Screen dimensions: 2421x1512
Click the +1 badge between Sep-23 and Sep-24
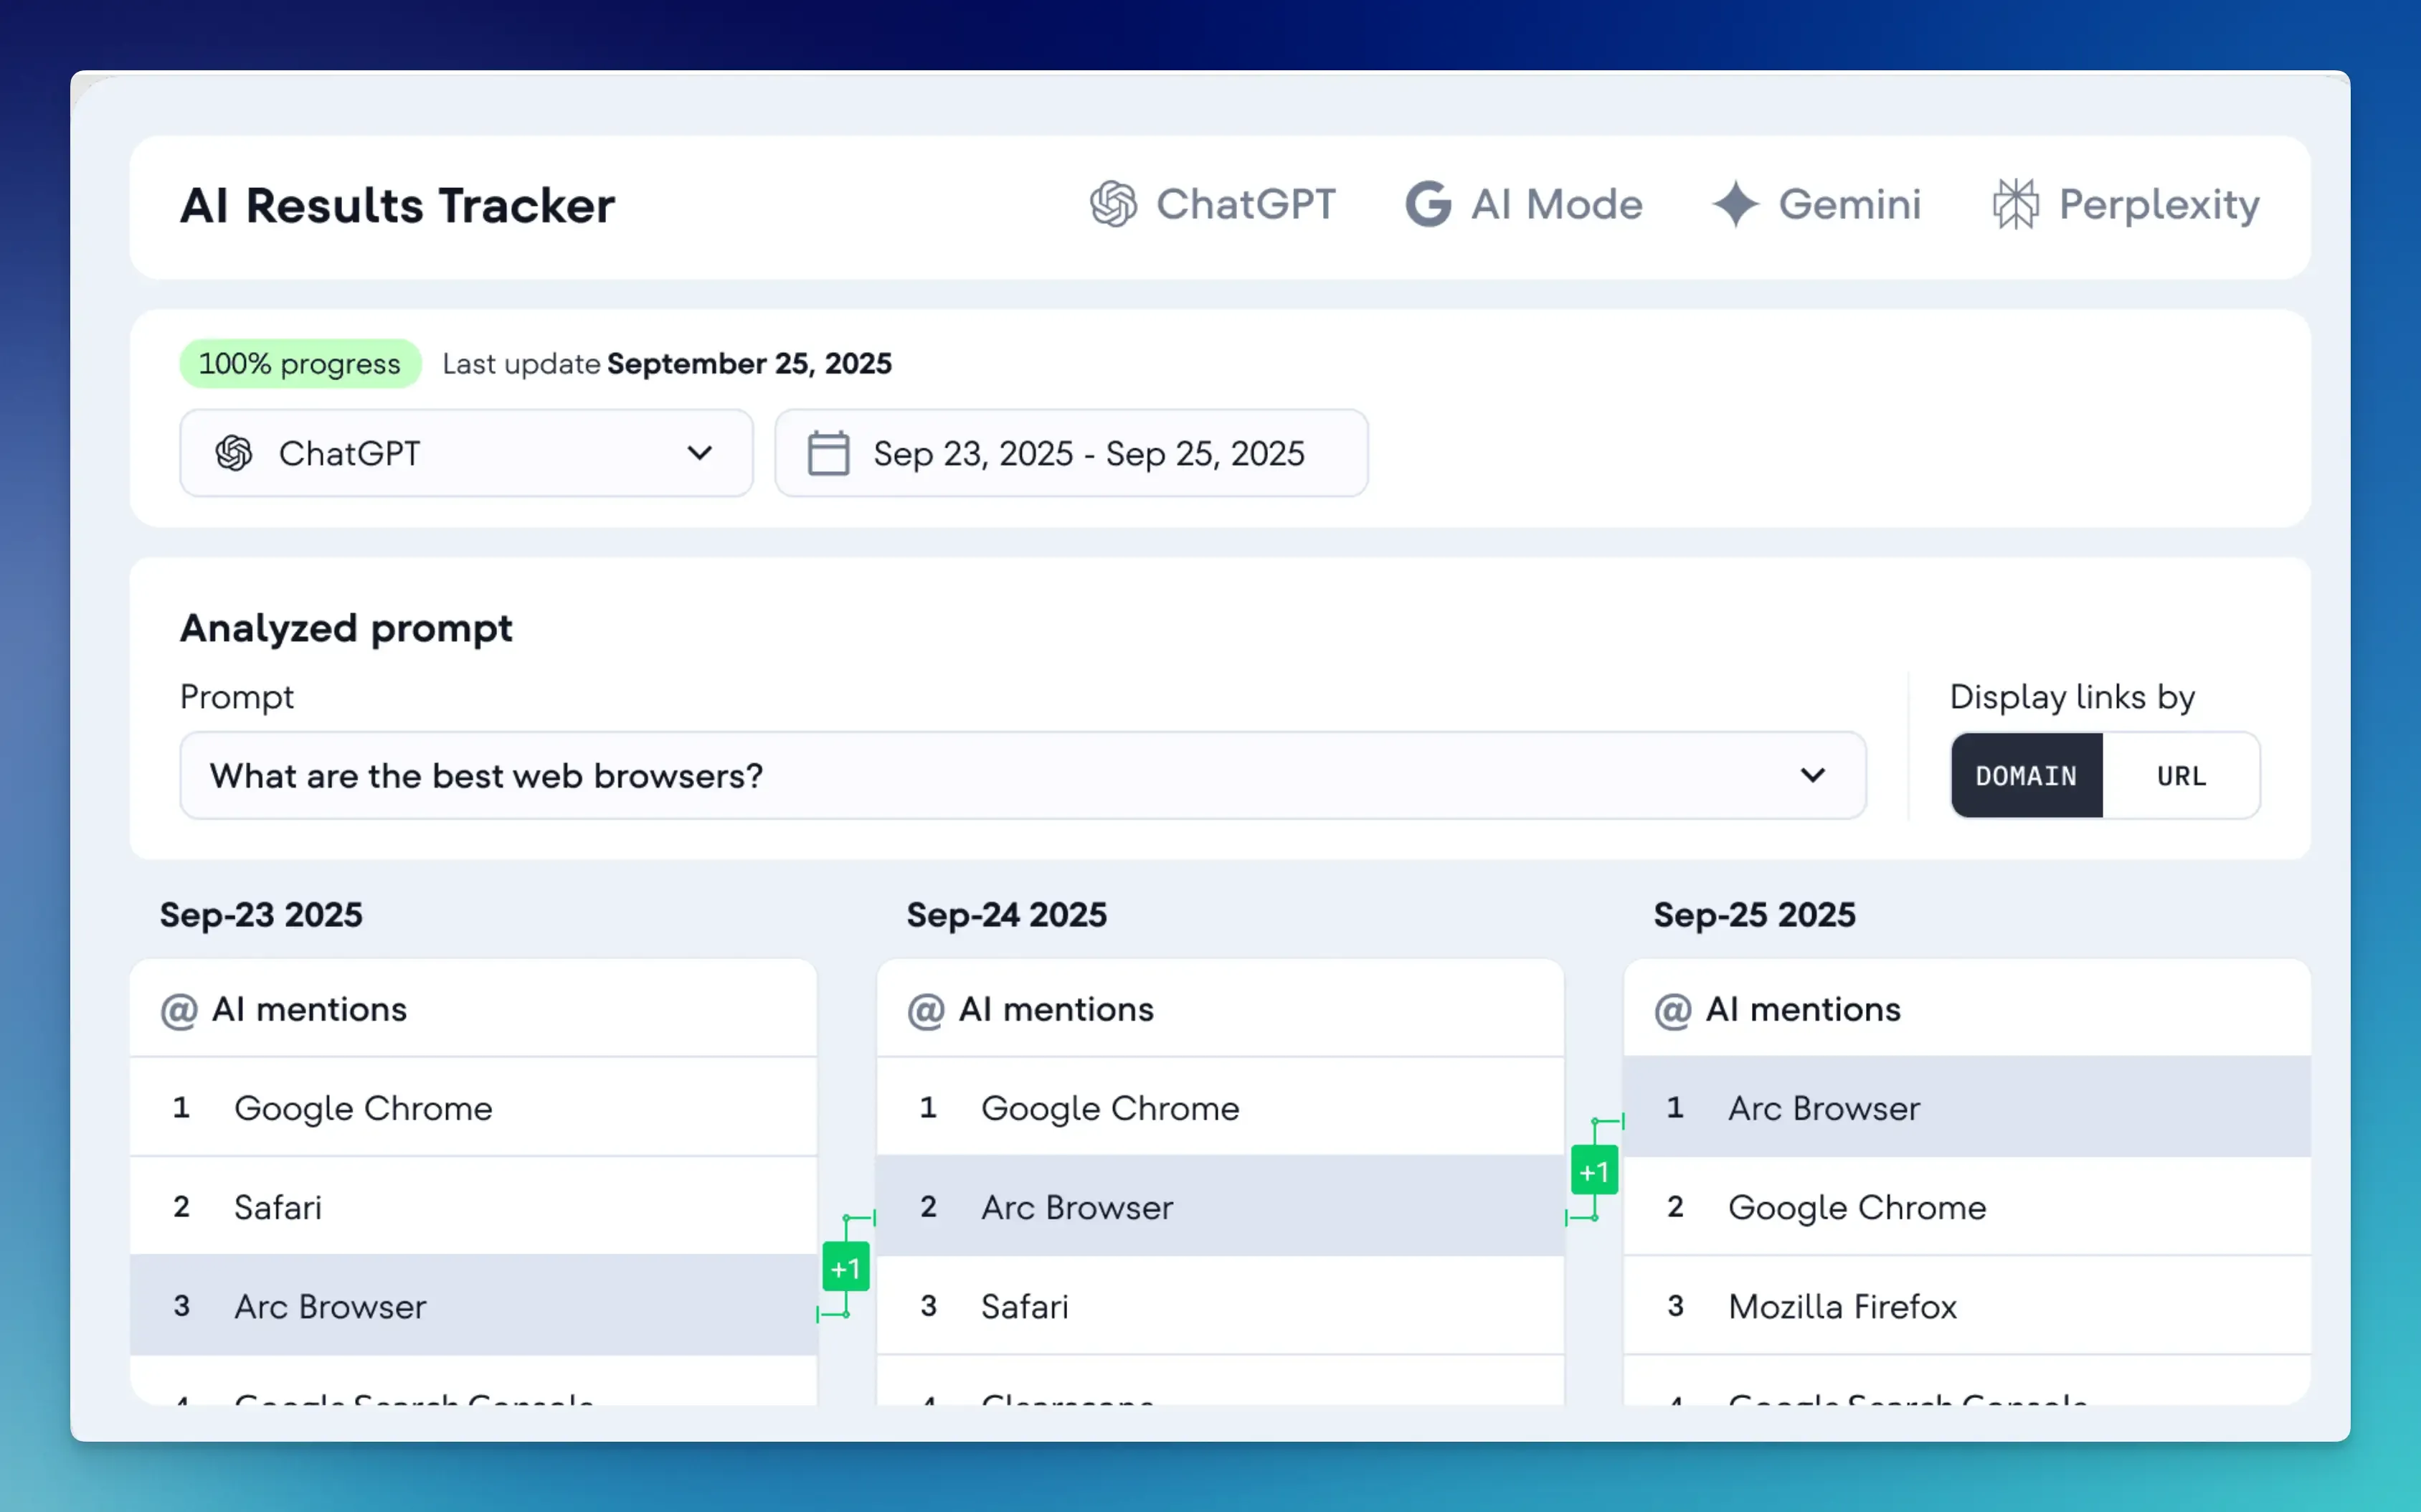pyautogui.click(x=845, y=1268)
